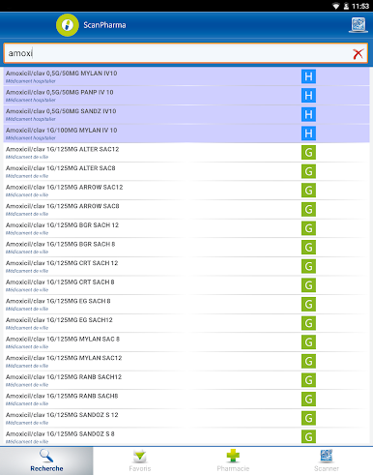Tap the 11:53 clock in status bar

click(x=360, y=6)
